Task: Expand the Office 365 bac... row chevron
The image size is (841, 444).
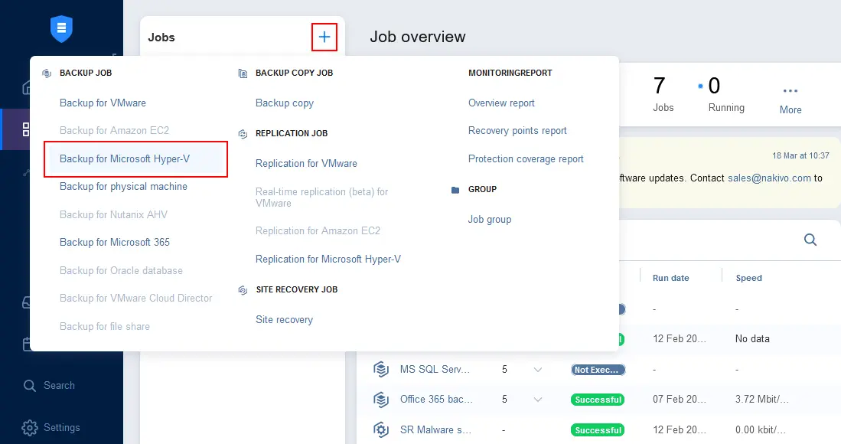Action: point(537,400)
